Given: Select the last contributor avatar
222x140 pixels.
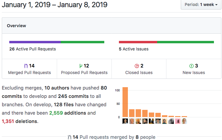Looking at the screenshot, I should pyautogui.click(x=184, y=121).
